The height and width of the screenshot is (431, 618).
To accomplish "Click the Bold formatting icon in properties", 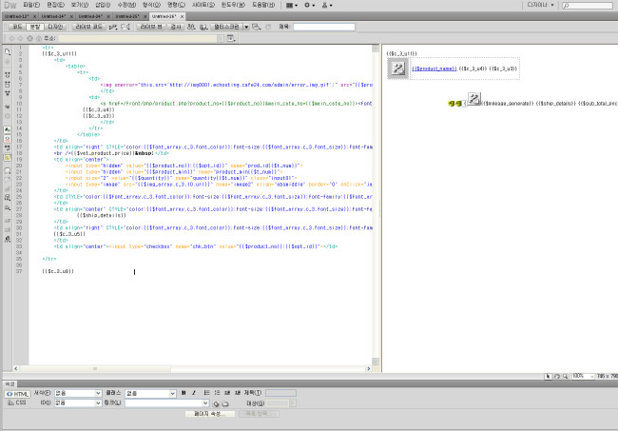I will click(x=183, y=392).
